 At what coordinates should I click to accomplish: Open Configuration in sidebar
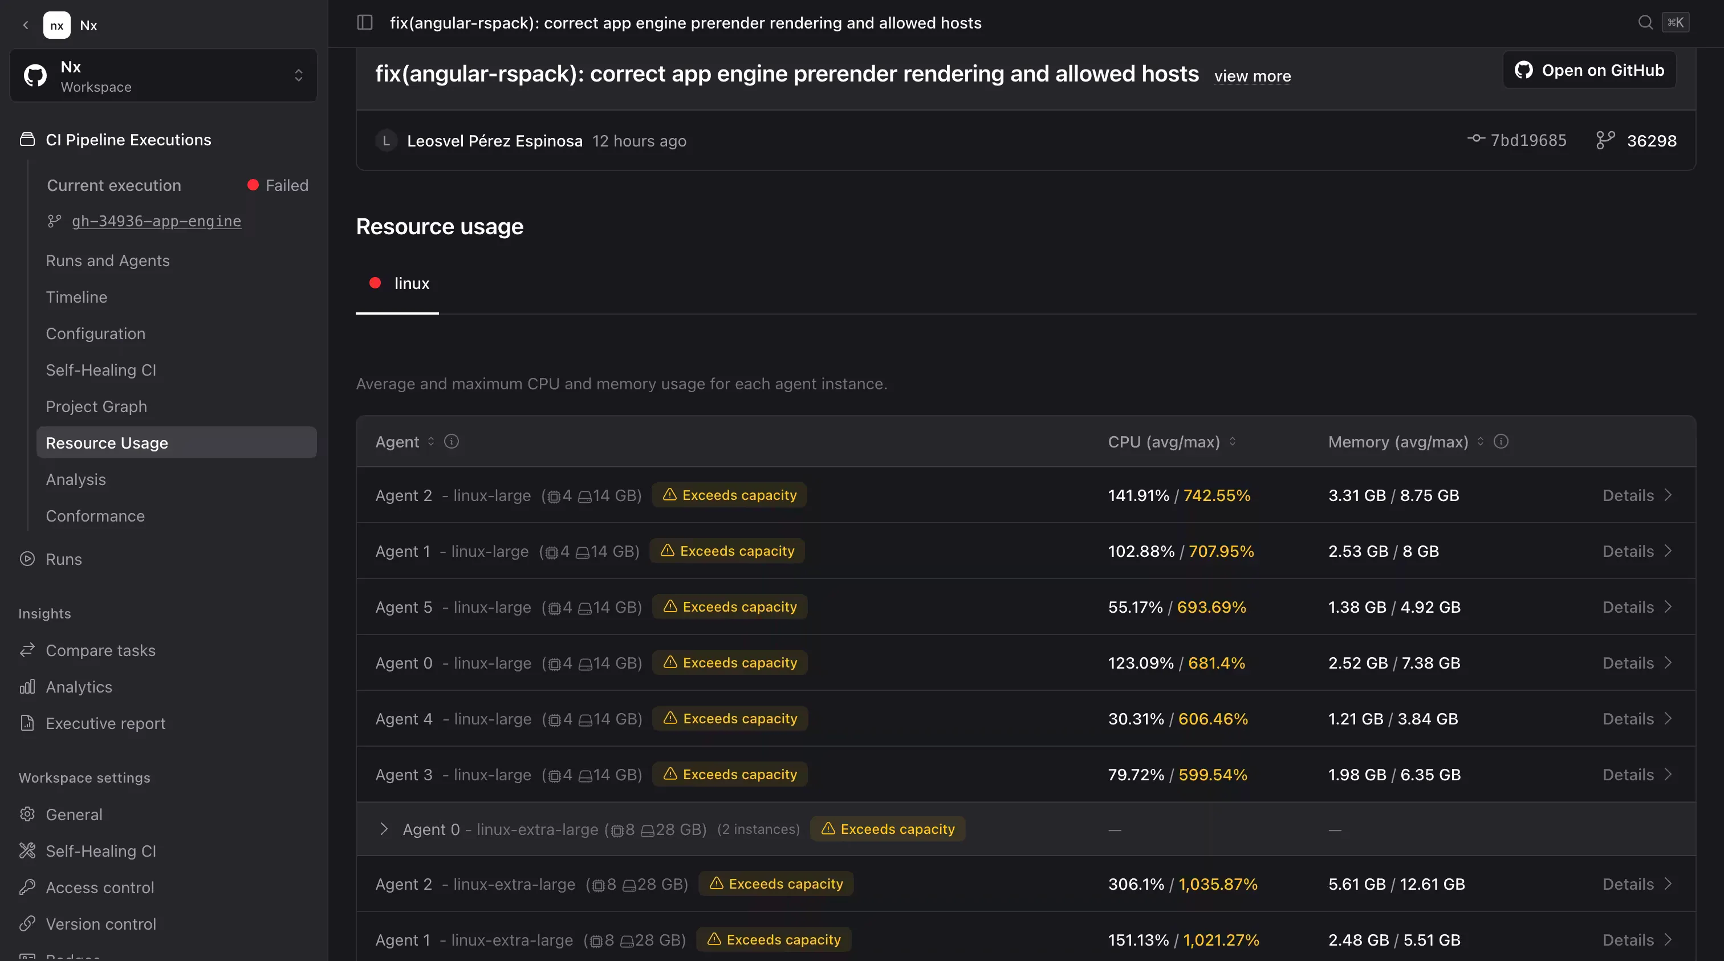[x=96, y=334]
